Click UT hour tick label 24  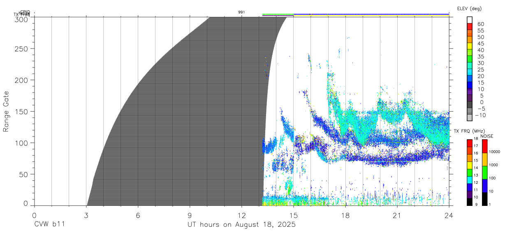449,215
